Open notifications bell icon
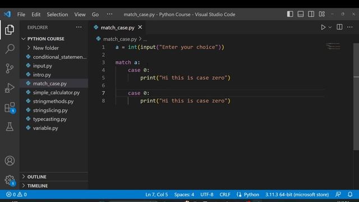Viewport: 359px width, 202px height. (x=350, y=195)
